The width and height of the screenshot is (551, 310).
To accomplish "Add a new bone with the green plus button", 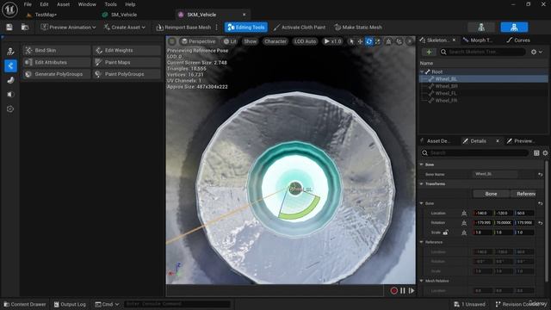I will click(x=429, y=52).
